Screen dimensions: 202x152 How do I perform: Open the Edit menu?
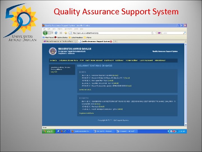(x=49, y=29)
